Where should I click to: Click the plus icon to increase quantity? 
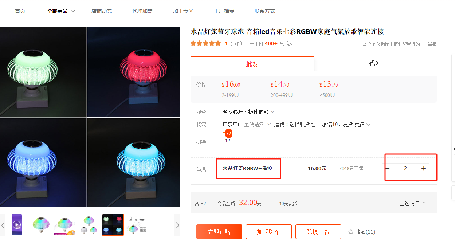[x=424, y=169]
